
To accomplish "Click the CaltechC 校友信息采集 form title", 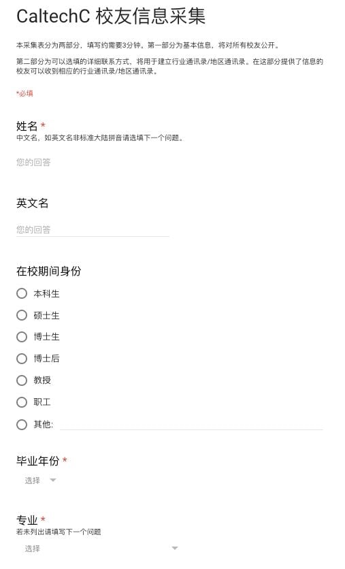I will (x=111, y=16).
